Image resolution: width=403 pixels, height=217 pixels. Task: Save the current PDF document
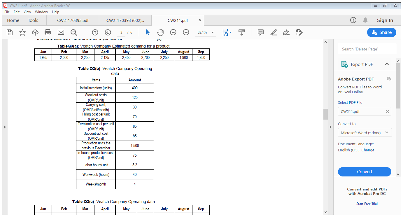10,32
